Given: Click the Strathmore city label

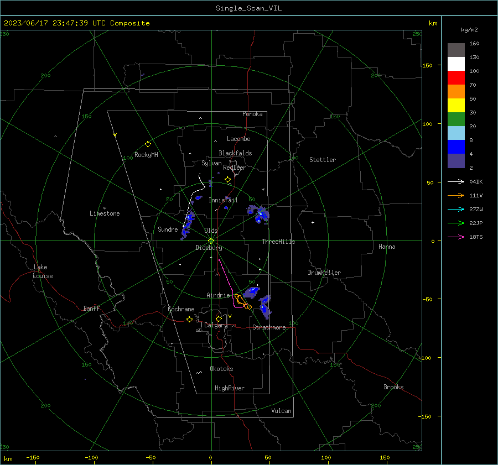Looking at the screenshot, I should [269, 327].
